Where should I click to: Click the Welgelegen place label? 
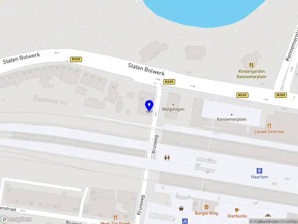[x=173, y=109]
